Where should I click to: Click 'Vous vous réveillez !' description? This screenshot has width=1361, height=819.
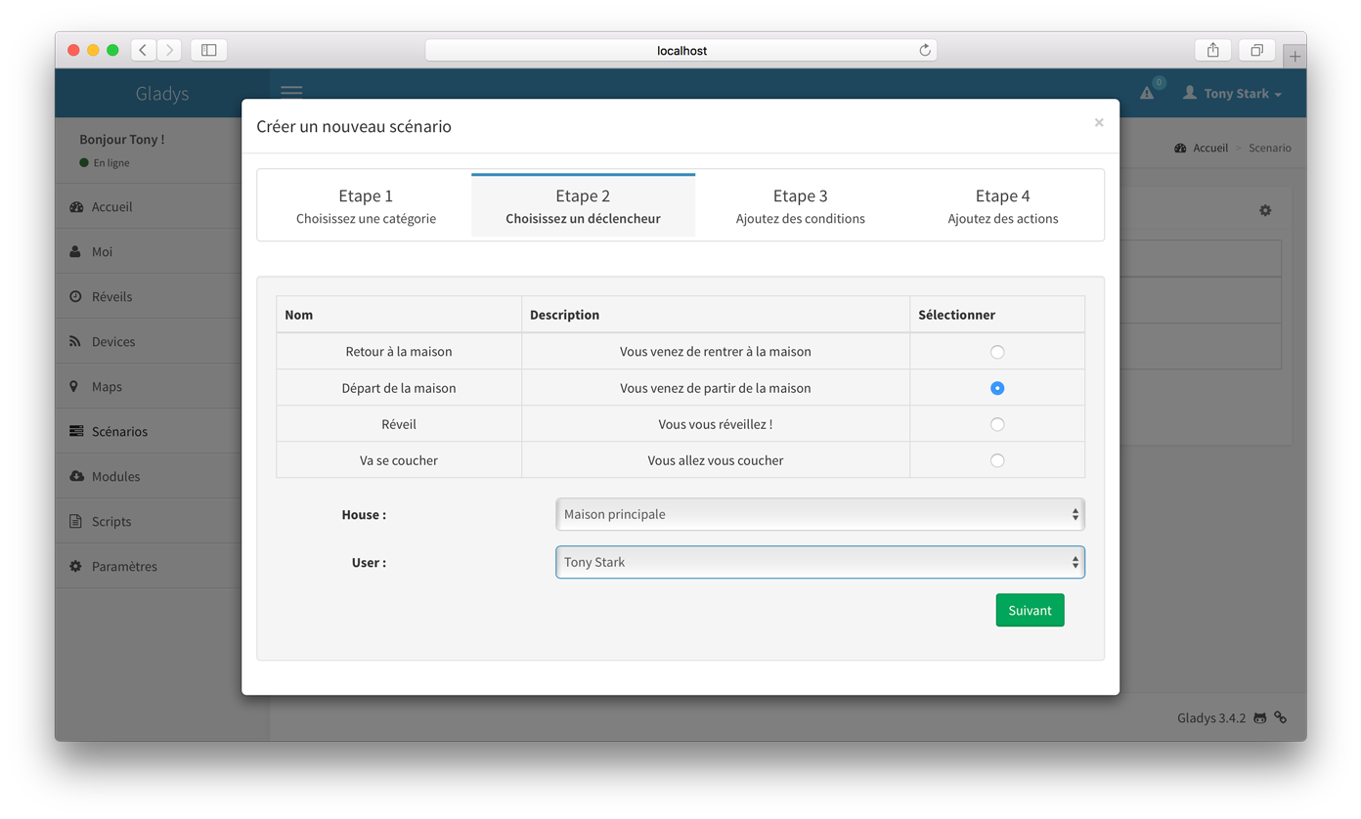[716, 424]
